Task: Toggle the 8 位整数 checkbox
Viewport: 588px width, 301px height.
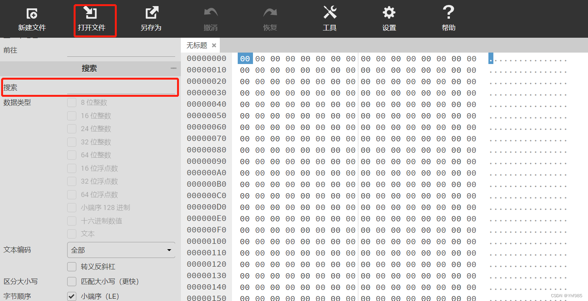Action: pos(72,102)
